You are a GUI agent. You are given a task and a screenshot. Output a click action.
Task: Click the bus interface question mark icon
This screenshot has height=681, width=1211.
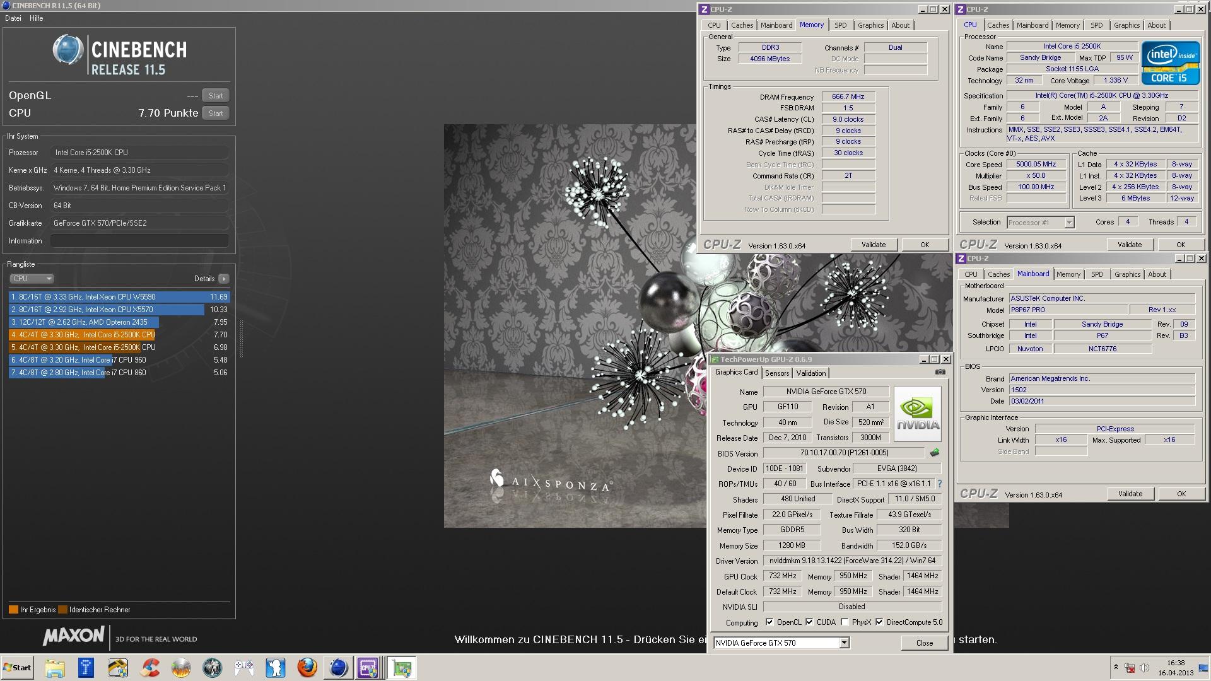[x=939, y=484]
